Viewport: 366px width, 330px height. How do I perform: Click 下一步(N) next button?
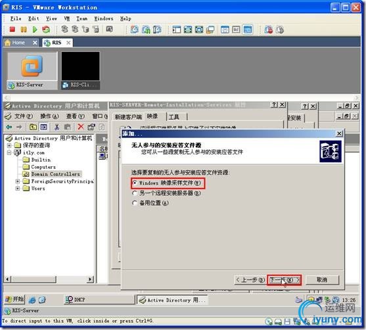[x=285, y=280]
